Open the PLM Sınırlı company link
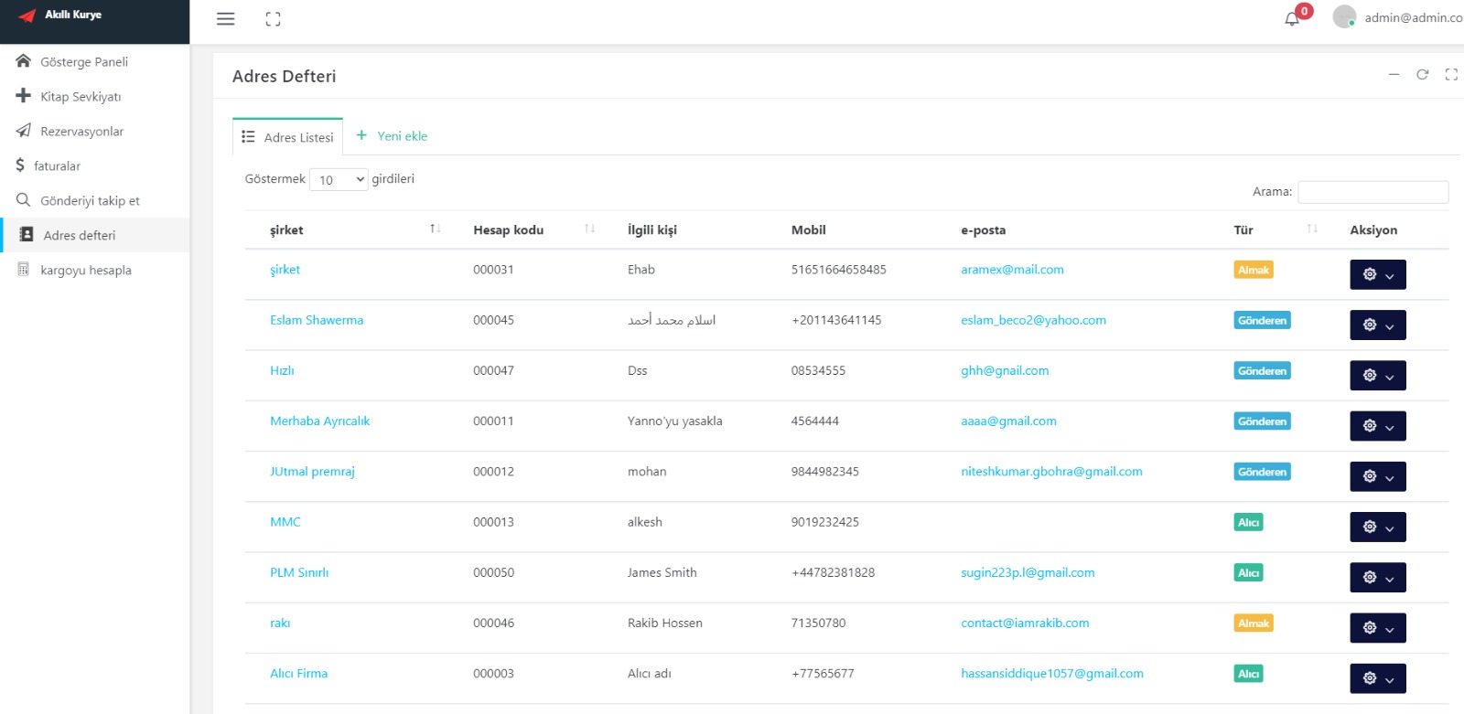Viewport: 1464px width, 714px height. coord(299,572)
